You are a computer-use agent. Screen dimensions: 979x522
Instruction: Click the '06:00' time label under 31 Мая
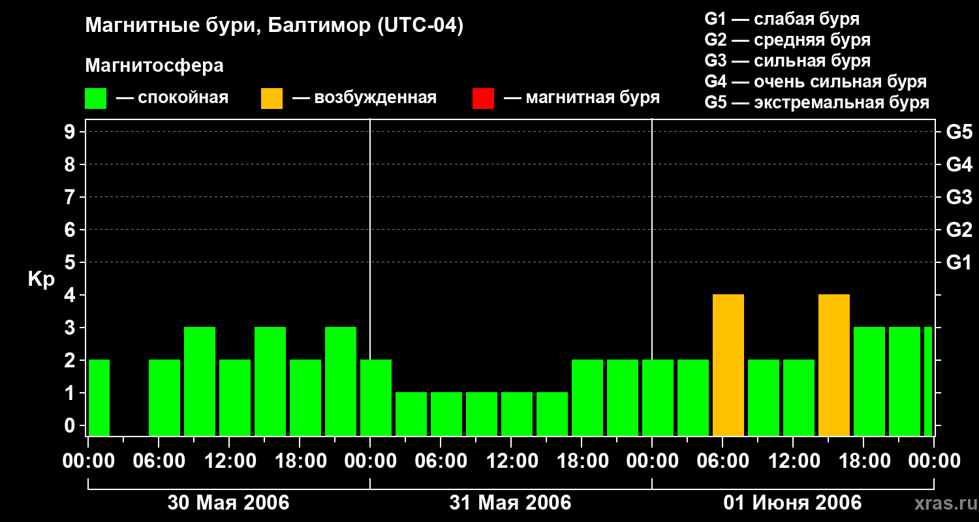point(441,461)
